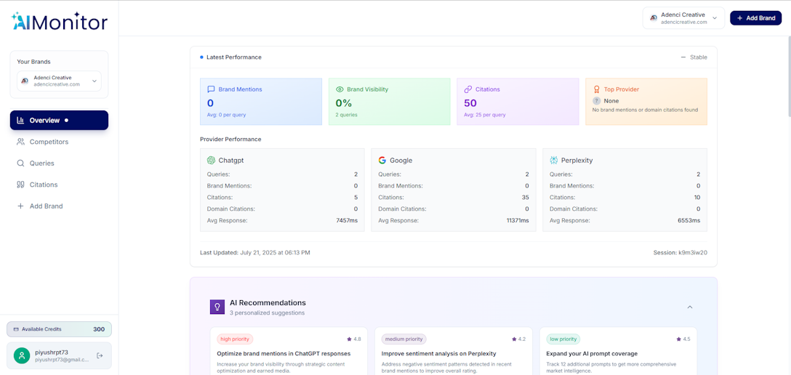Click the low priority tag
The image size is (791, 375).
(x=563, y=339)
